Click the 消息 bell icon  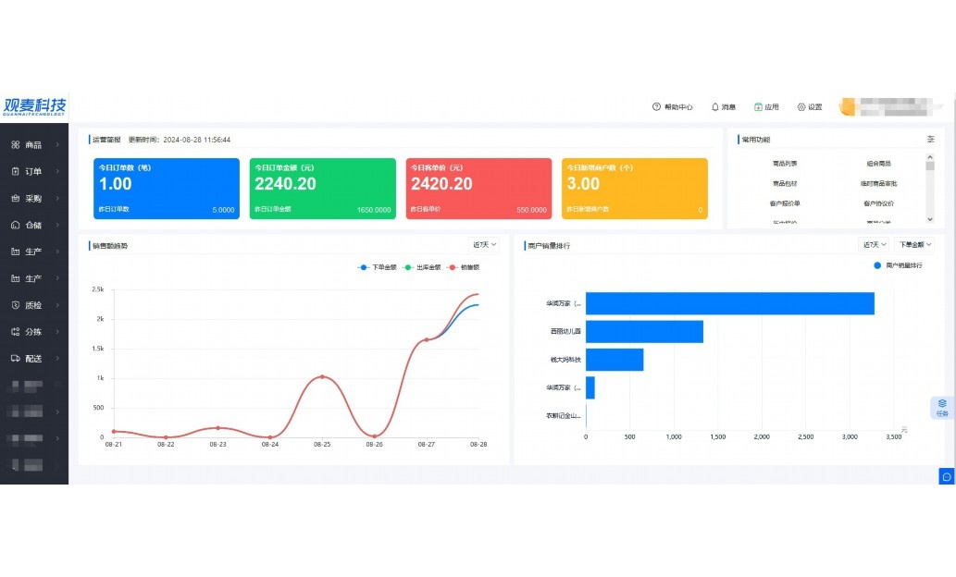tap(714, 107)
